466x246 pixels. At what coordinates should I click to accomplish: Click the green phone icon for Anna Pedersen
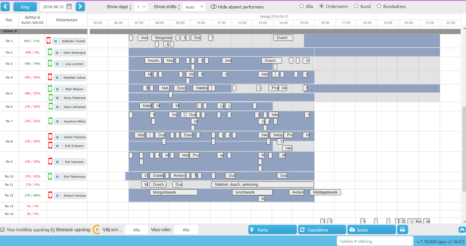pos(51,97)
